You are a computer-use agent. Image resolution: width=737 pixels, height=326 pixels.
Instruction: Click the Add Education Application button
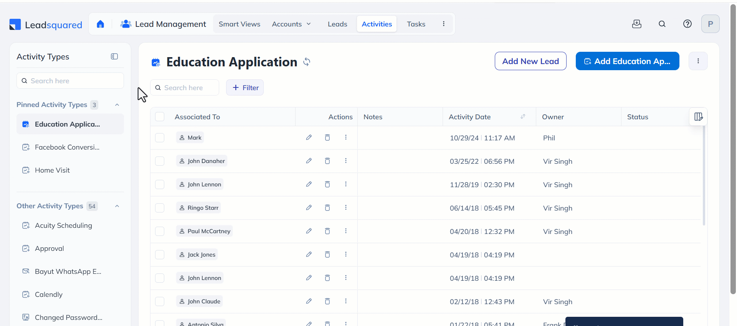pyautogui.click(x=628, y=61)
